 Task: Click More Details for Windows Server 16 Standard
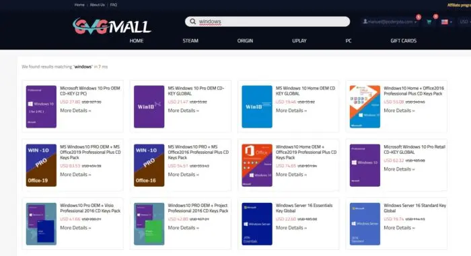(399, 228)
